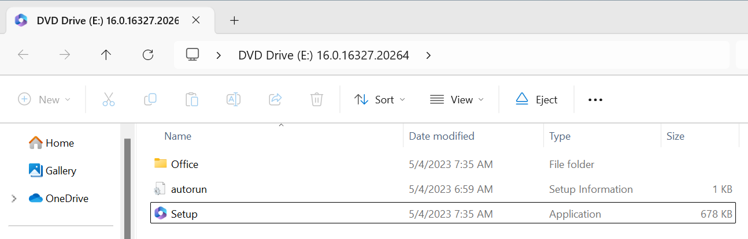Screen dimensions: 748x239
Task: Eject the DVD drive
Action: [536, 99]
